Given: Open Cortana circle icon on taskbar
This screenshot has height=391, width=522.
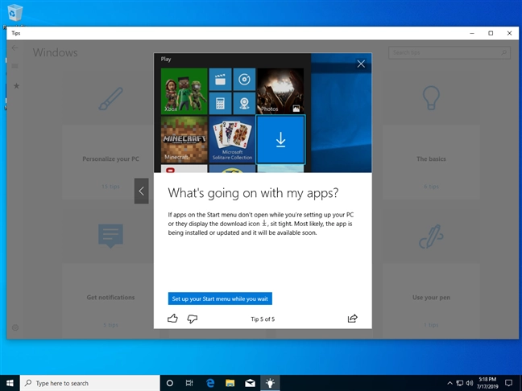Looking at the screenshot, I should coord(170,383).
